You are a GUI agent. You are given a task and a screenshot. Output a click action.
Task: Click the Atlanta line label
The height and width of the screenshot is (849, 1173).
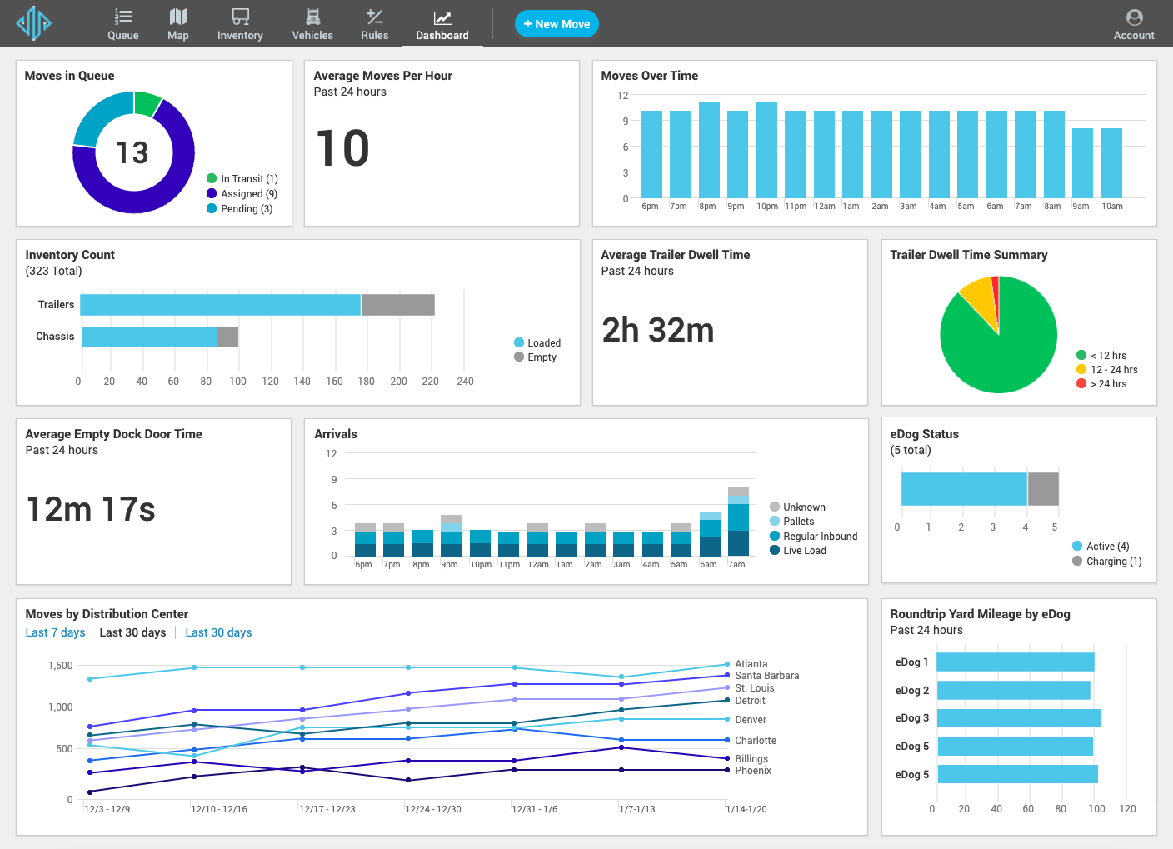click(751, 664)
